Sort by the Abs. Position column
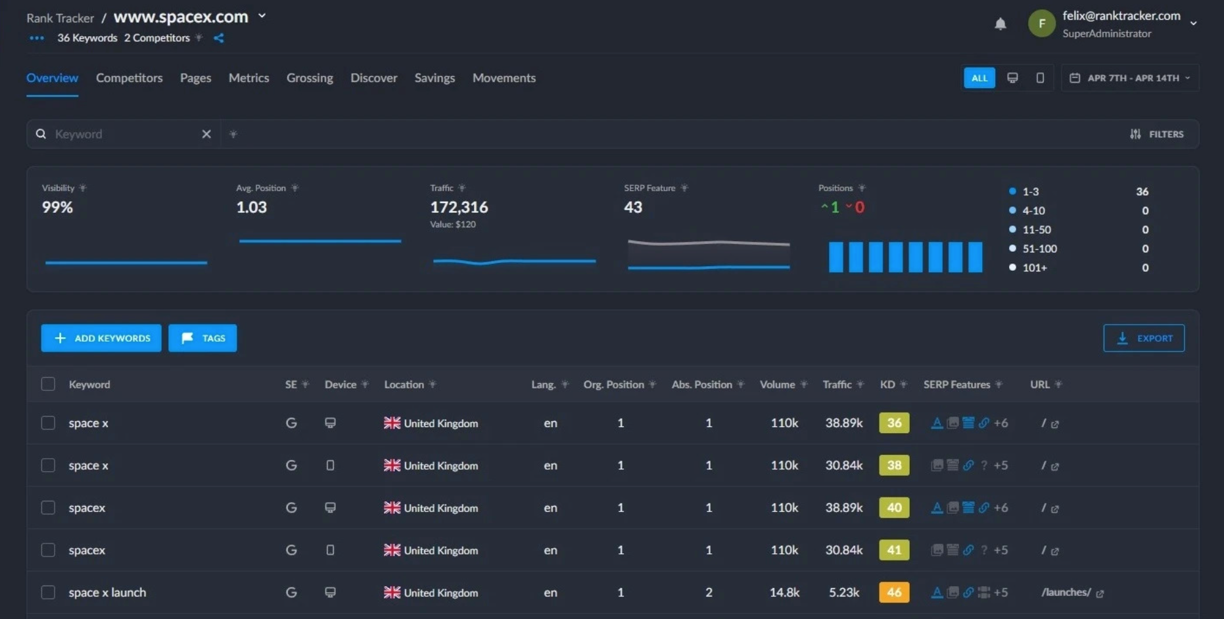 click(701, 384)
